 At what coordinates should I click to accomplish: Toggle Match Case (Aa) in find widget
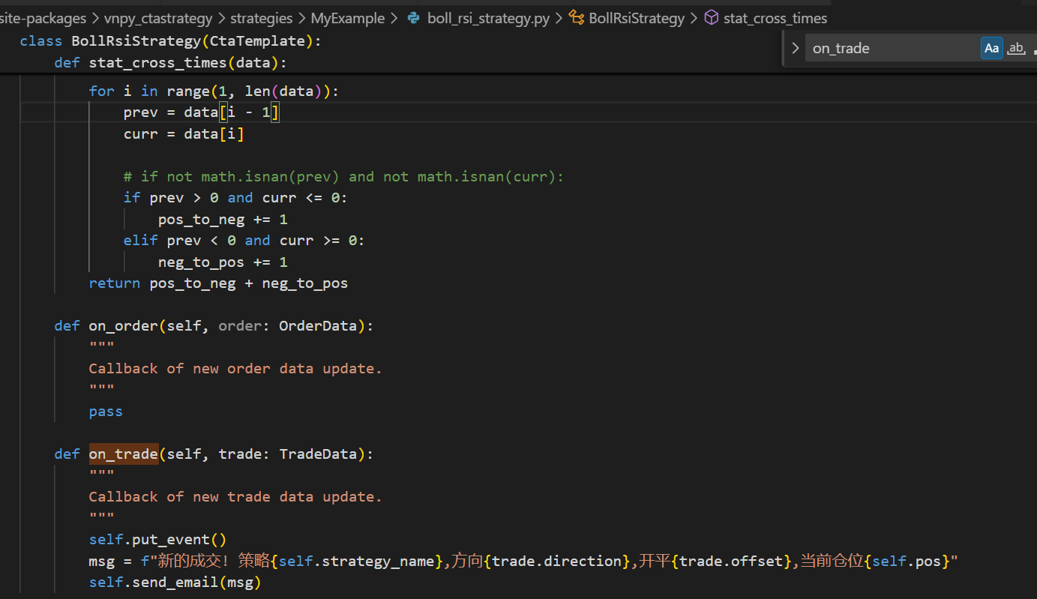991,48
